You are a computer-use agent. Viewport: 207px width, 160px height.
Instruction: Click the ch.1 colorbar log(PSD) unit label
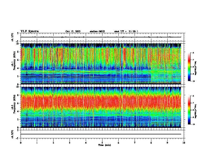pos(196,68)
